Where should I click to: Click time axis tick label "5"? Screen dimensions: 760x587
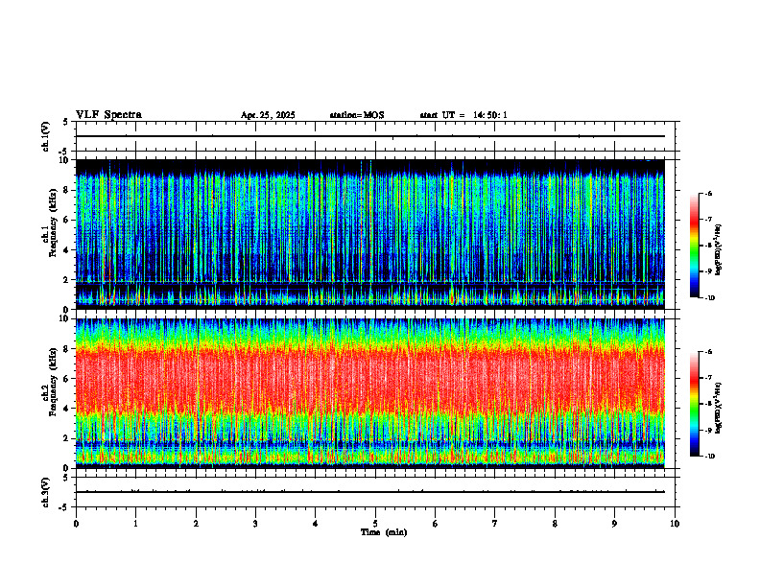[375, 524]
